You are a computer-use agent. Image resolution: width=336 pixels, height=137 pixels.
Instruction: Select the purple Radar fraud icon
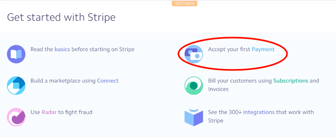click(16, 117)
